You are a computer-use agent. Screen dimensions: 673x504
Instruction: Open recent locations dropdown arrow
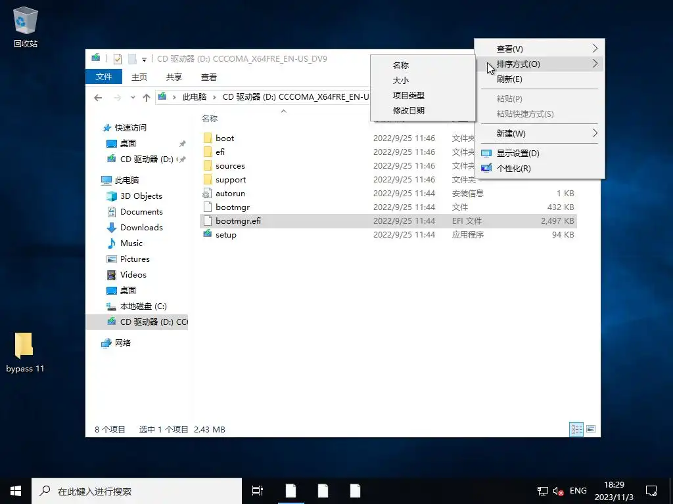[133, 98]
